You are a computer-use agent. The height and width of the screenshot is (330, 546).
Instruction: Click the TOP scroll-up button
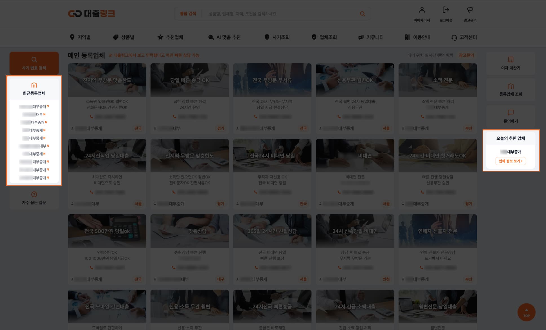click(x=526, y=312)
